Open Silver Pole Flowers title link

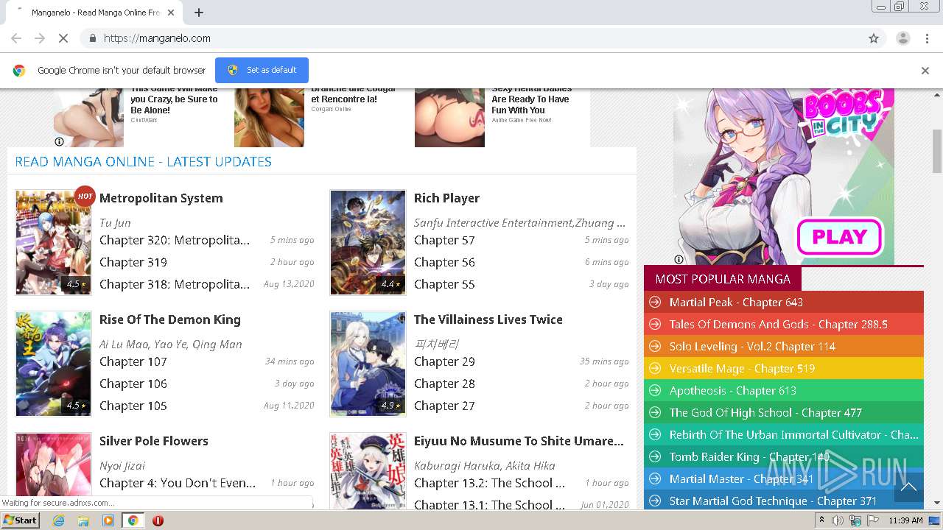point(154,441)
